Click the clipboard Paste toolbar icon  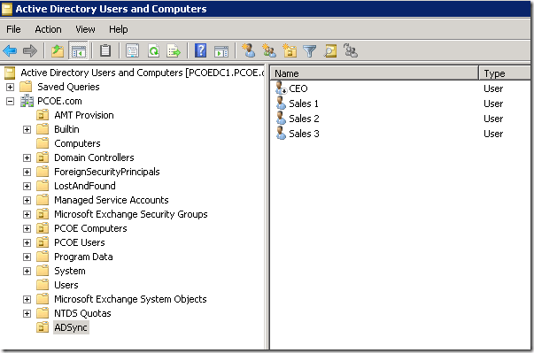point(105,51)
